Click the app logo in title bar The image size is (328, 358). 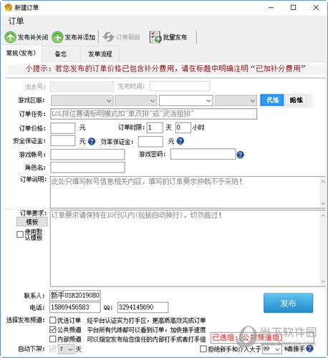8,7
